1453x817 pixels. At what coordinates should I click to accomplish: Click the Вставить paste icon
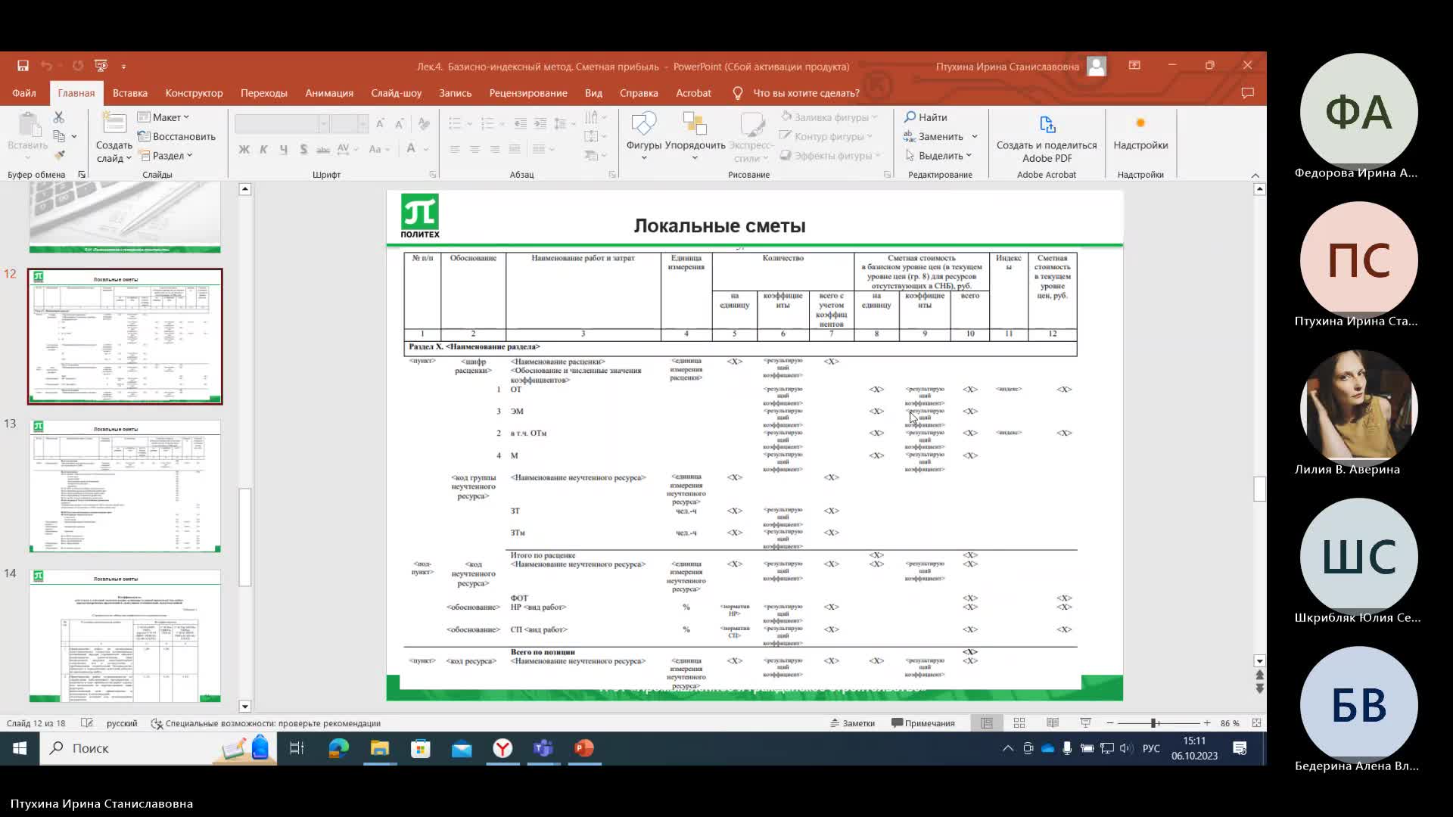(28, 126)
